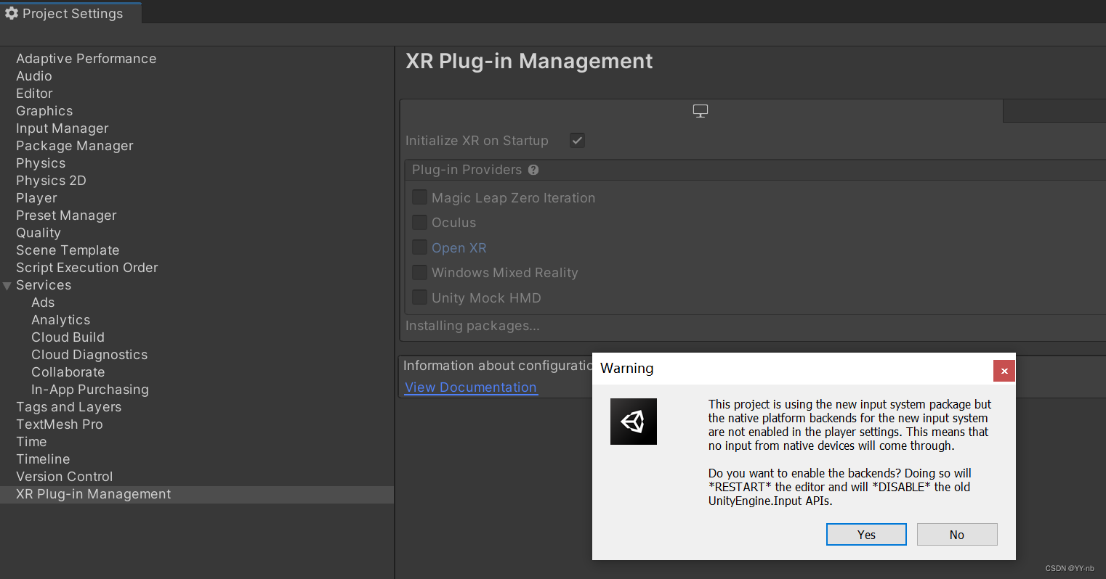Open Version Control settings
This screenshot has height=579, width=1106.
tap(65, 477)
